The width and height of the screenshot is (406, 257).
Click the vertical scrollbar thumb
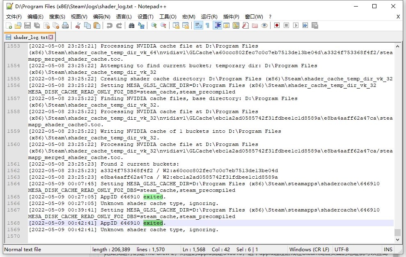click(397, 232)
